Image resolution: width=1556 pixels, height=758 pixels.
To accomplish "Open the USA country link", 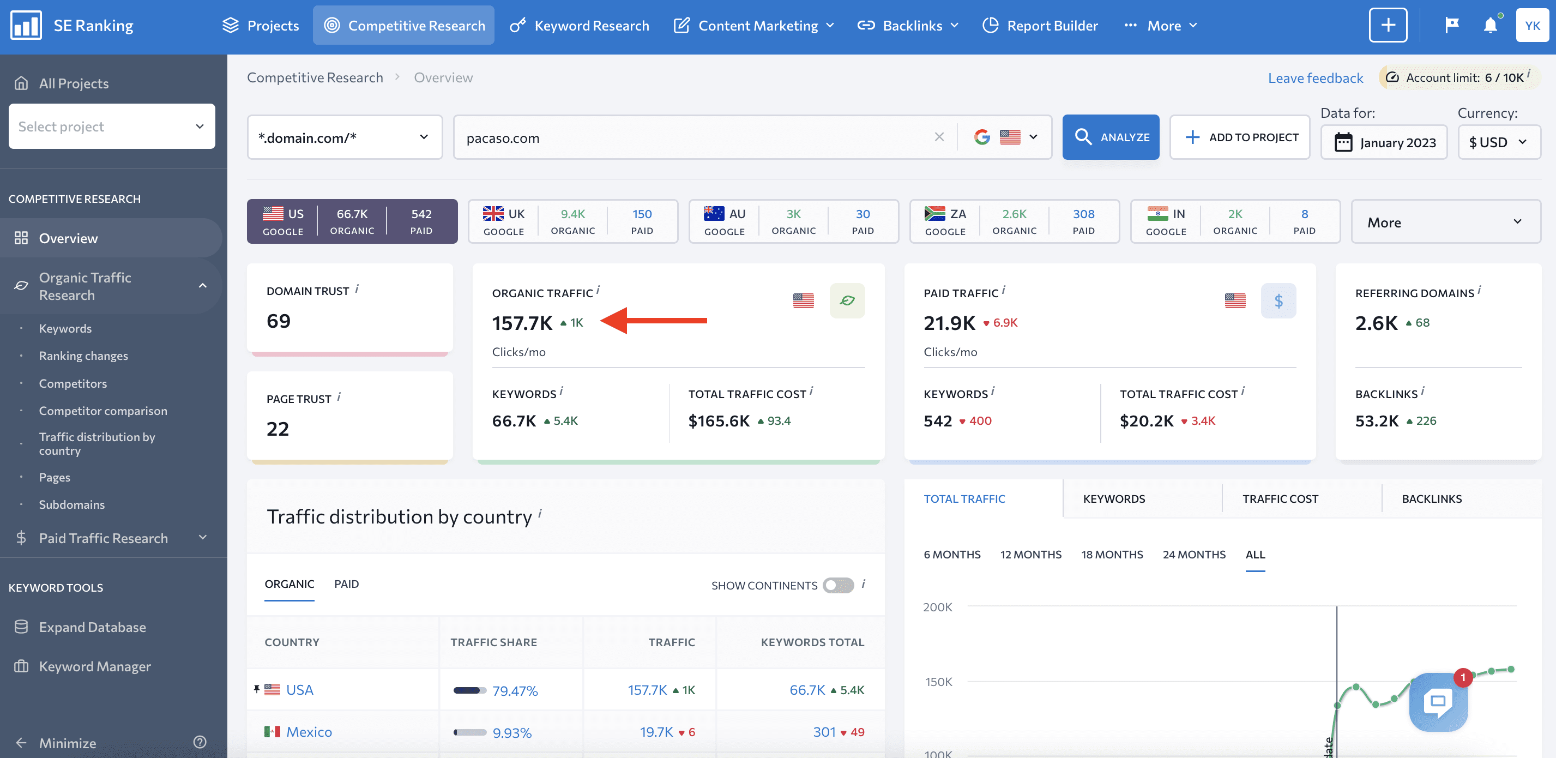I will 300,689.
